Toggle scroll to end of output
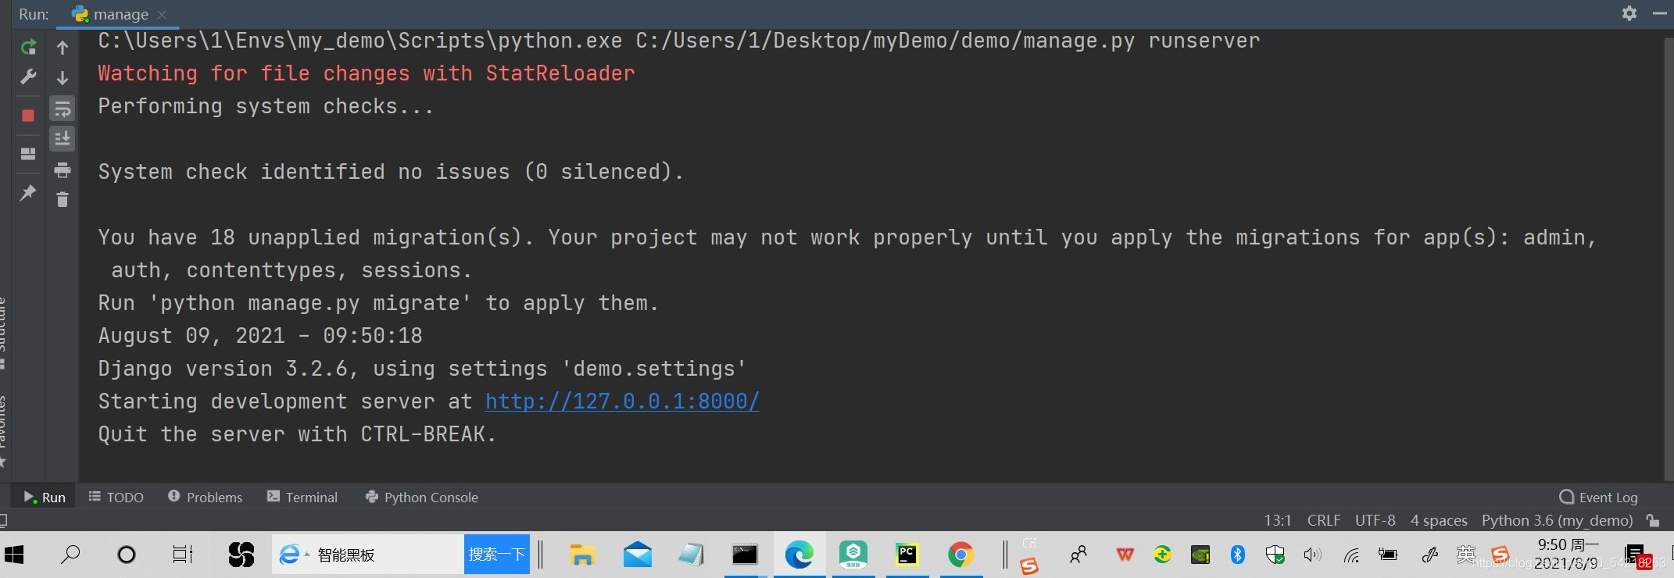This screenshot has height=578, width=1674. [x=63, y=138]
